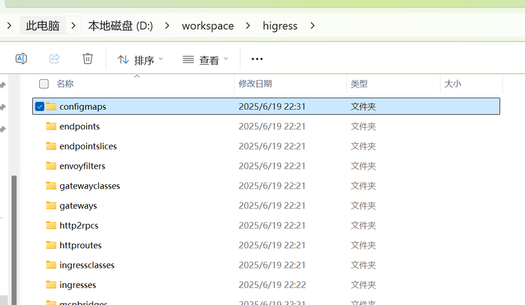Viewport: 525px width, 305px height.
Task: Click higress in the address bar
Action: [280, 26]
